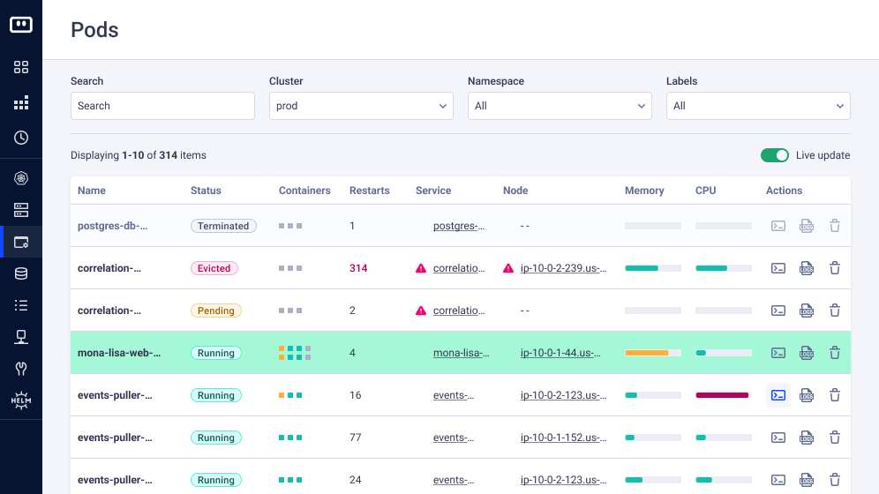Viewport: 879px width, 494px height.
Task: Open the mona-lisa-web-... pod name
Action: tap(119, 353)
